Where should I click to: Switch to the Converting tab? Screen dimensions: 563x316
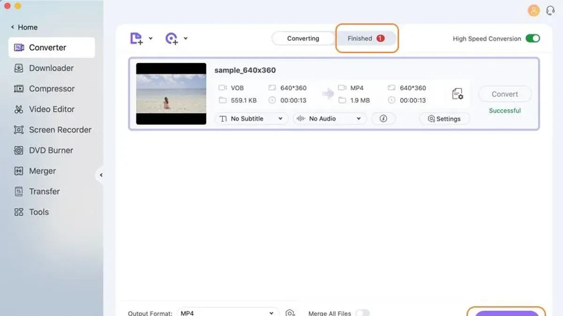click(x=303, y=38)
